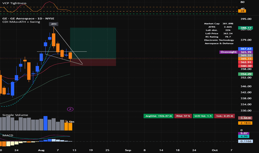This screenshot has height=153, width=259.
Task: Click the 379.00 label on the price axis
Action: click(x=246, y=40)
